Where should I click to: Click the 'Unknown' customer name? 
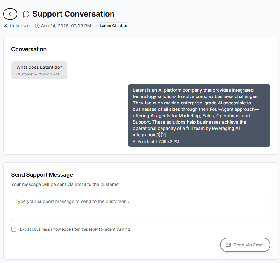(19, 26)
